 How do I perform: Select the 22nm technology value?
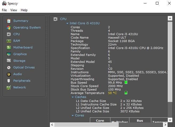pos(112,44)
